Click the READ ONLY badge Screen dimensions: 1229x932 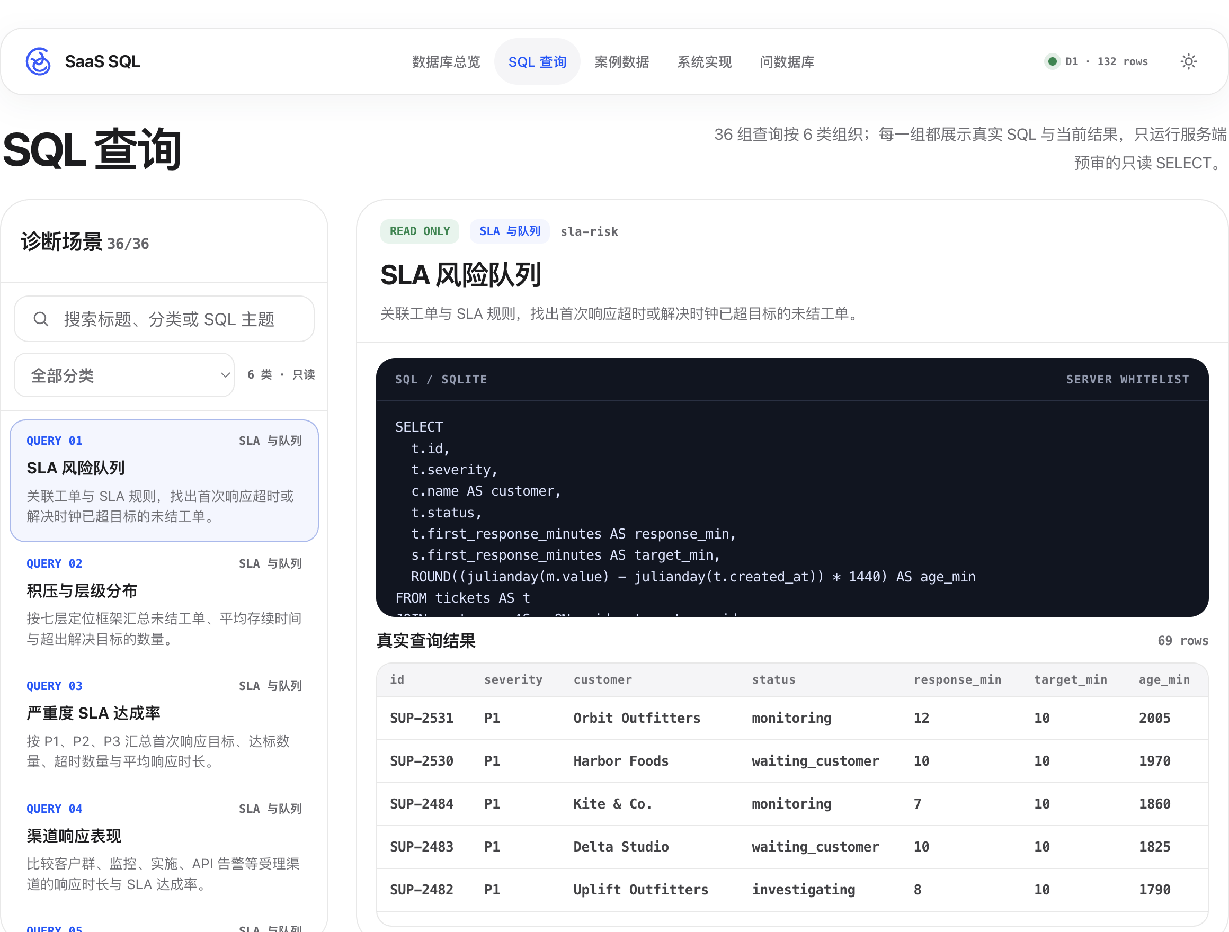tap(420, 231)
